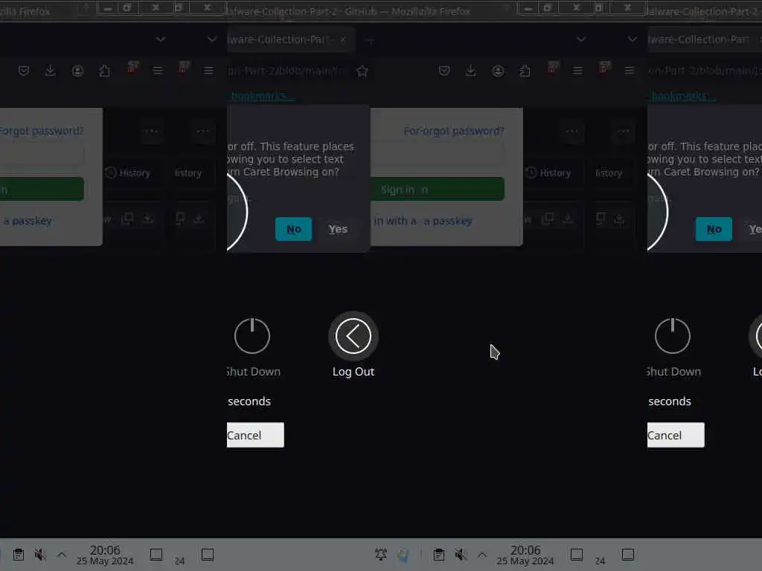The width and height of the screenshot is (762, 571).
Task: Unmute the leftmost muted volume tray icon
Action: tap(40, 555)
